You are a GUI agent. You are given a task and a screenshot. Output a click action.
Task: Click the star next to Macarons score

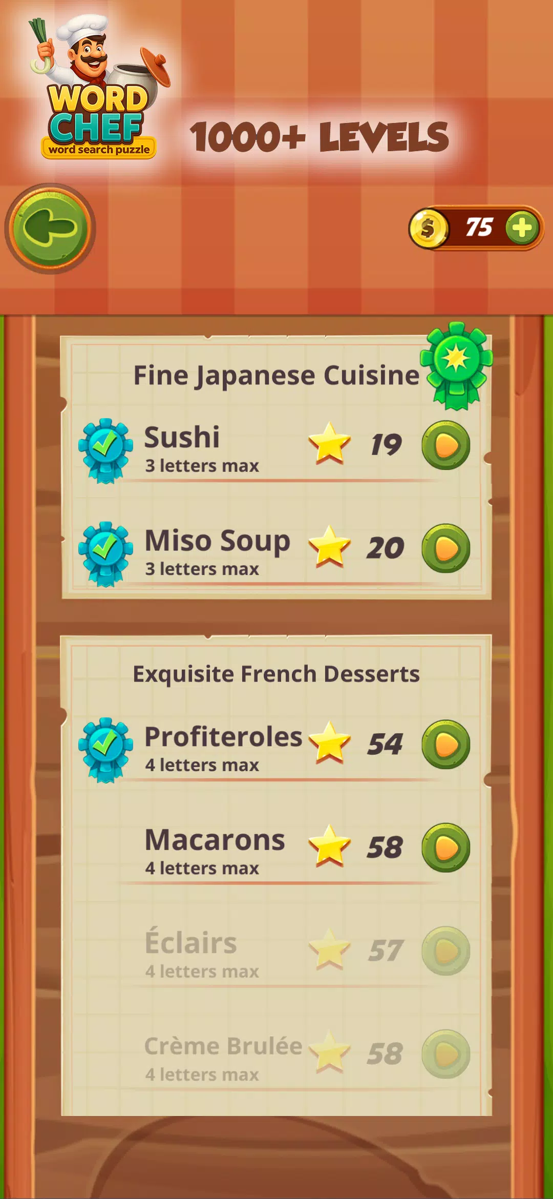(x=329, y=846)
